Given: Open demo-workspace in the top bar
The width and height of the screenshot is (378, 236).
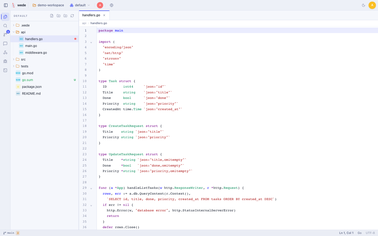Looking at the screenshot, I should click(x=48, y=5).
